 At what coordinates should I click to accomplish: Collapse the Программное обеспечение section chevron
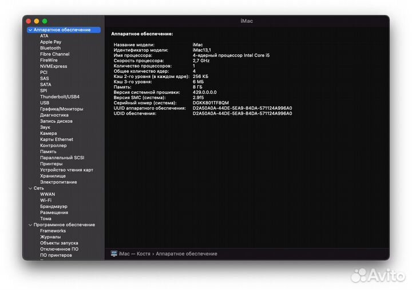pyautogui.click(x=30, y=225)
